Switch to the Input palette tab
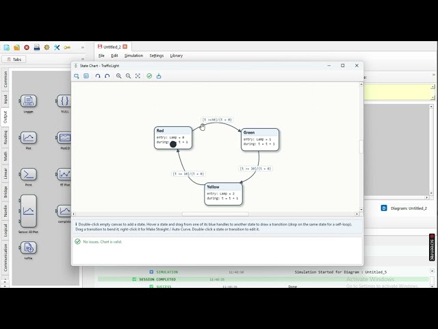Screen dimensions: 438x329 pyautogui.click(x=5, y=99)
